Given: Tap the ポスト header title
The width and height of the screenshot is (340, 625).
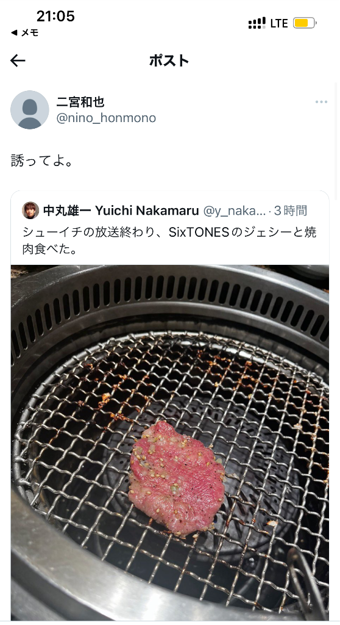Looking at the screenshot, I should point(169,60).
